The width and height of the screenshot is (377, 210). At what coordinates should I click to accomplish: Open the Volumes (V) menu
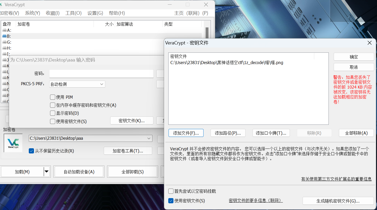click(9, 13)
